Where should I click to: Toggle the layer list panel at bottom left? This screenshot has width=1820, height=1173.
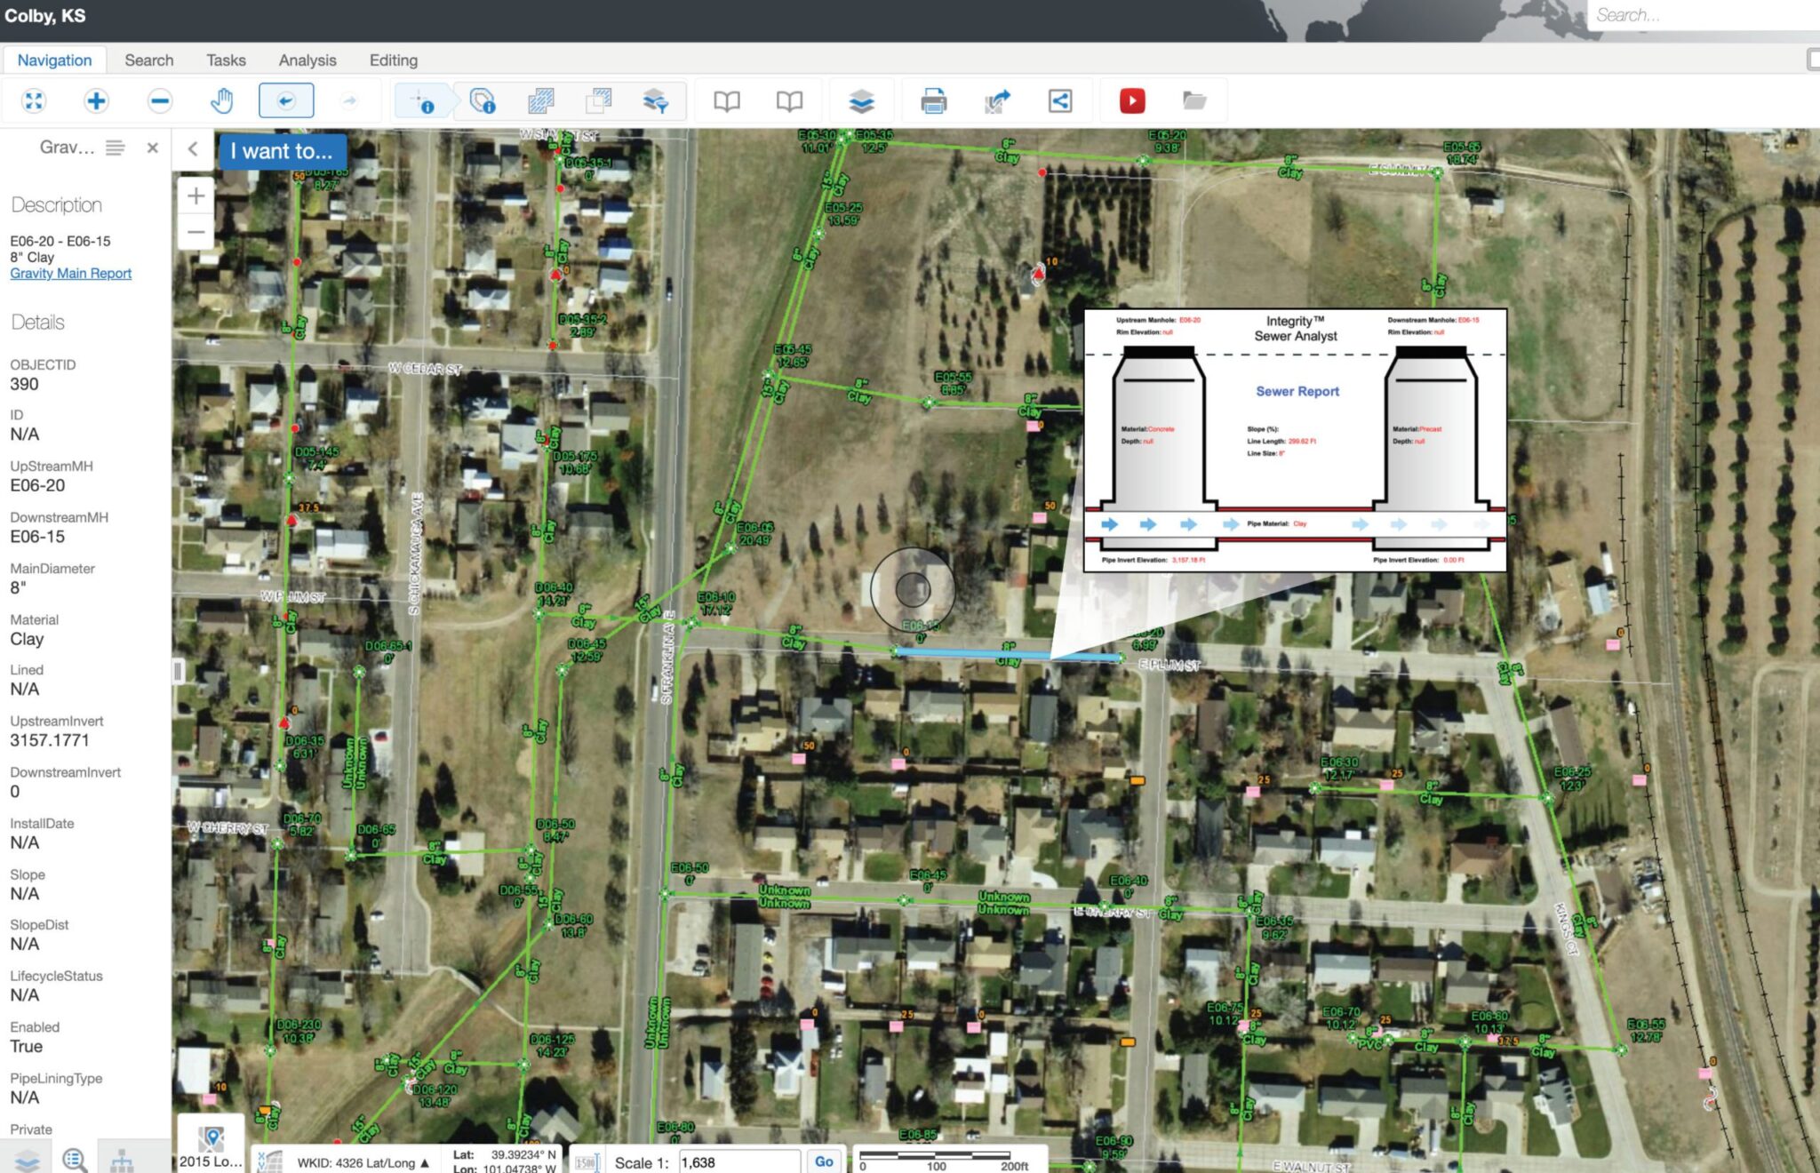[x=27, y=1160]
